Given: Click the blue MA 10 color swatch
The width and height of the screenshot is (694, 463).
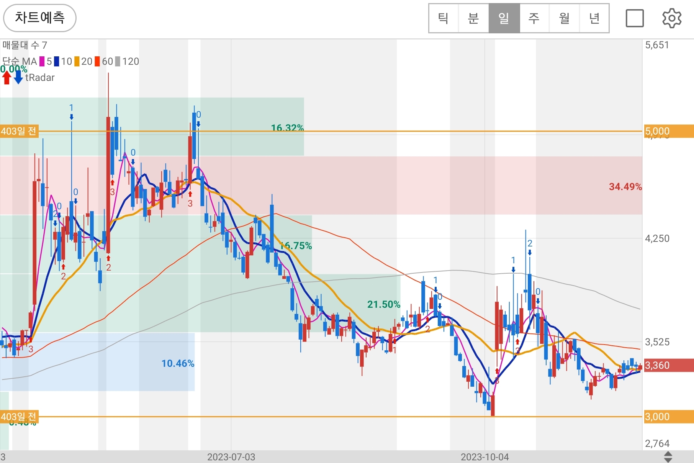Looking at the screenshot, I should (x=56, y=61).
